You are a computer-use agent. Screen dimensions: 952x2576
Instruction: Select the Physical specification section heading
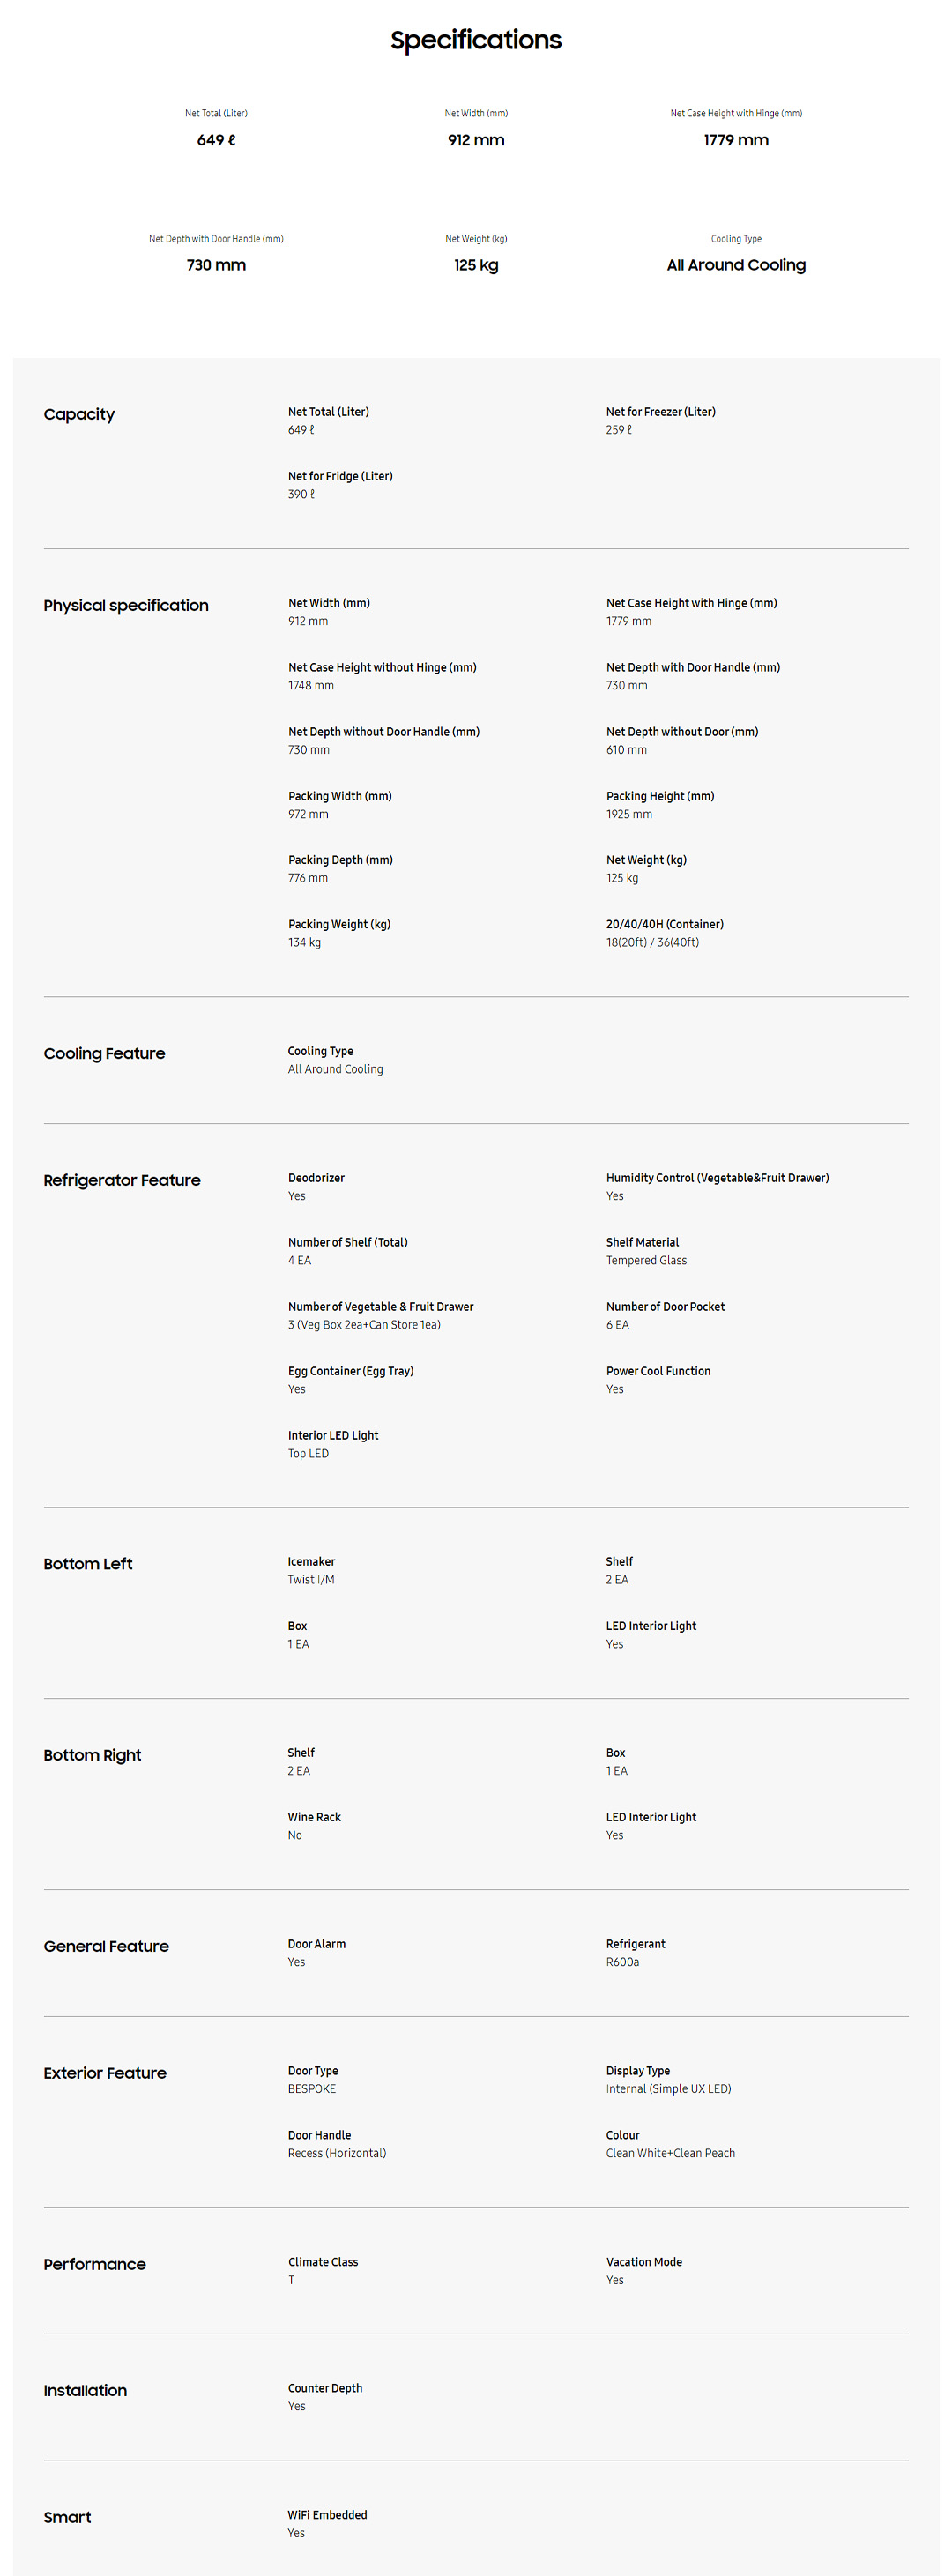tap(126, 606)
